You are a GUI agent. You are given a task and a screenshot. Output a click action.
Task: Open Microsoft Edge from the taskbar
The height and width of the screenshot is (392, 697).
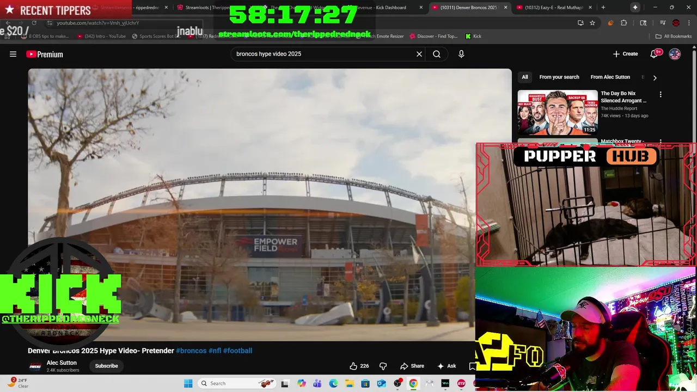pyautogui.click(x=333, y=383)
